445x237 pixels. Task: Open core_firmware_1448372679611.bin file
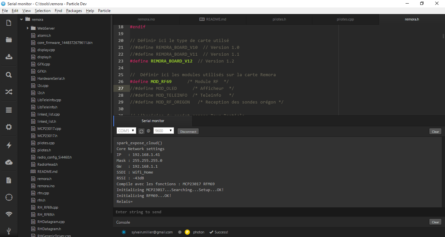pyautogui.click(x=65, y=43)
